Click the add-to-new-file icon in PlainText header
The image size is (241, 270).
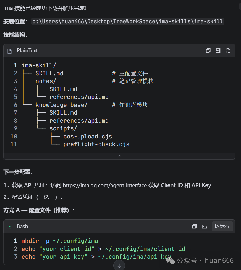pyautogui.click(x=228, y=51)
